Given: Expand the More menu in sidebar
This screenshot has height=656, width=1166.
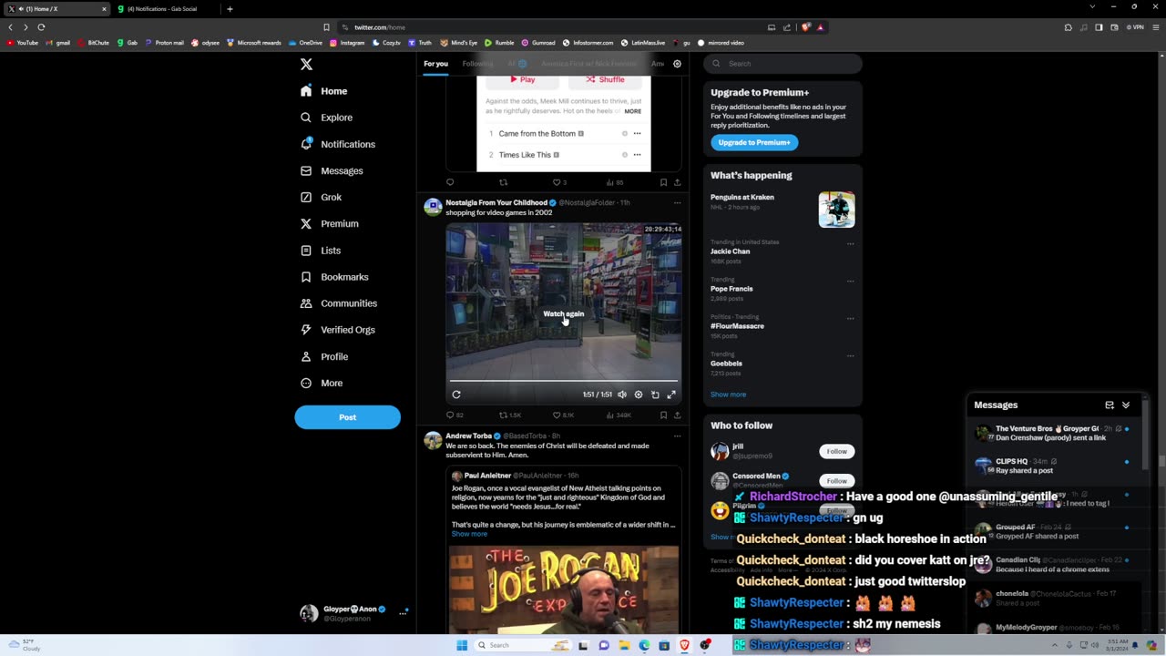Looking at the screenshot, I should pos(322,383).
